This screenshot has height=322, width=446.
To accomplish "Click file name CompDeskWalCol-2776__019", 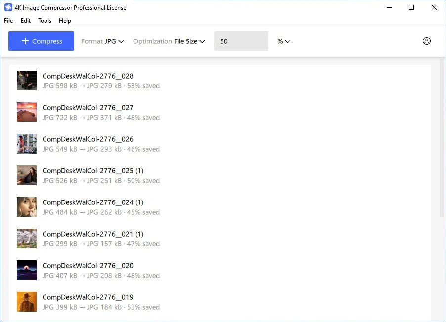I will click(88, 297).
